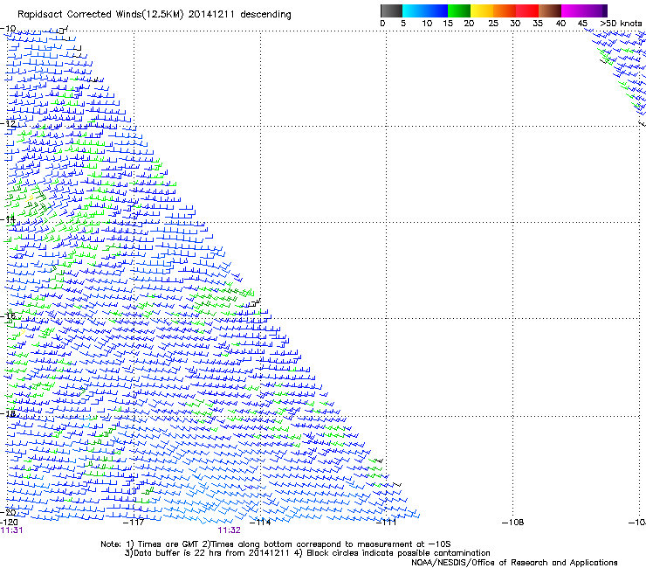The width and height of the screenshot is (646, 568).
Task: Click the -12 latitude axis label
Action: pyautogui.click(x=8, y=123)
